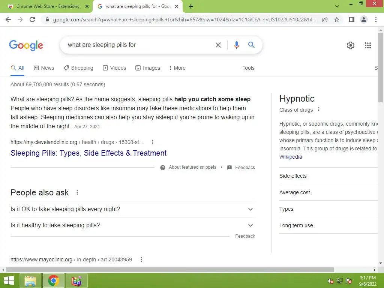This screenshot has width=384, height=288.
Task: Open the Hypnotic knowledge panel options dots
Action: point(319,109)
